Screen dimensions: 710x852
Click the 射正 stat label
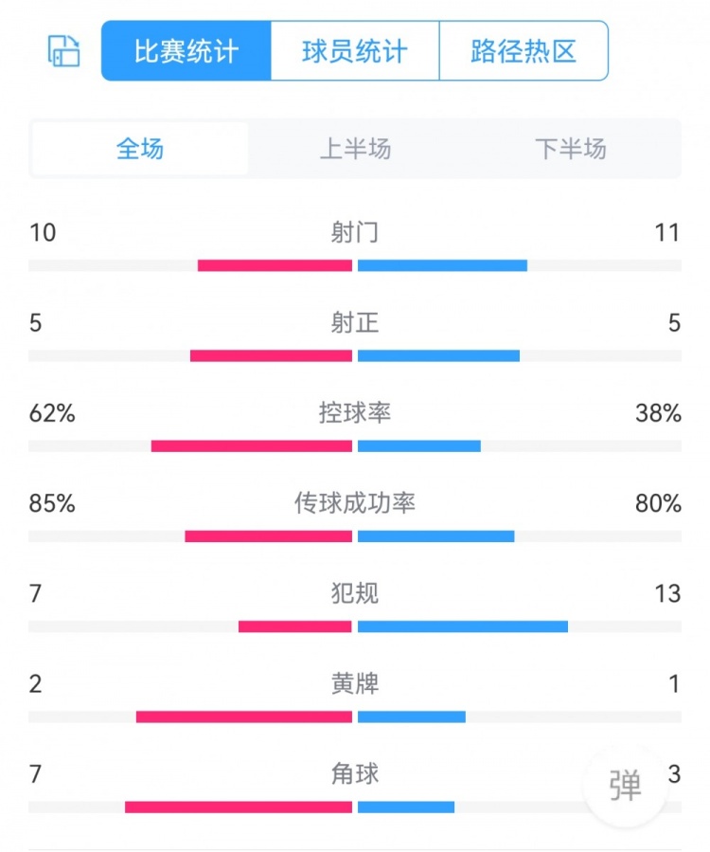[x=355, y=323]
